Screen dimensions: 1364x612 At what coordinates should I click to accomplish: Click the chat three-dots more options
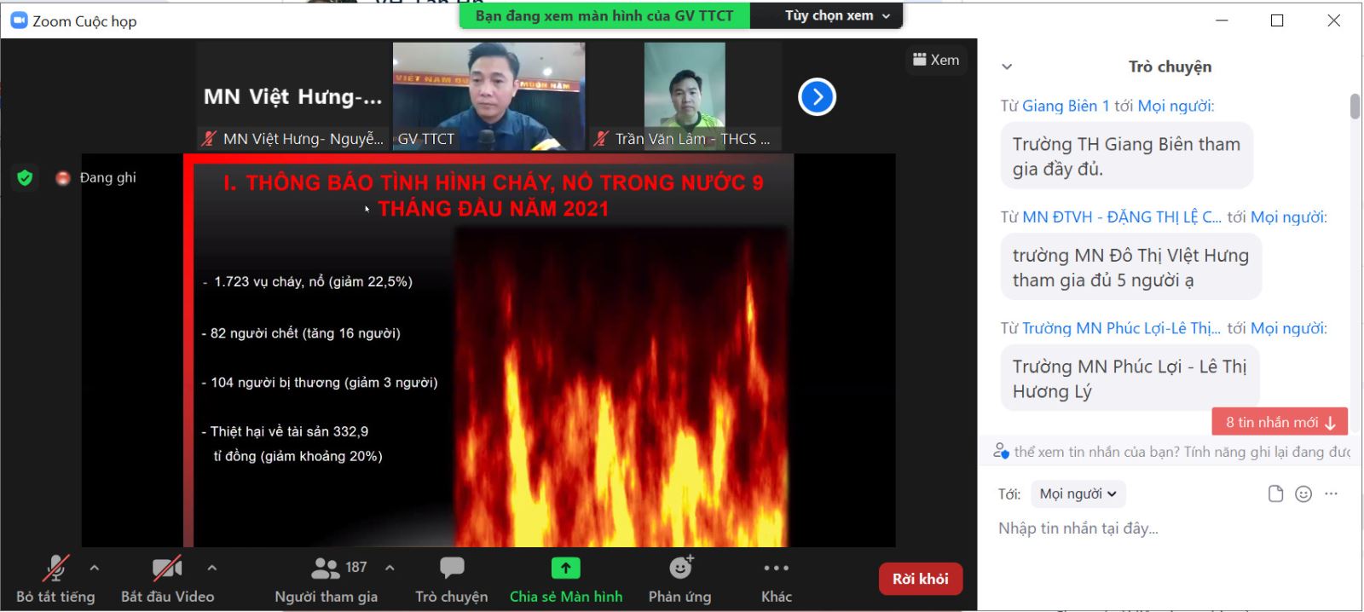tap(1332, 494)
